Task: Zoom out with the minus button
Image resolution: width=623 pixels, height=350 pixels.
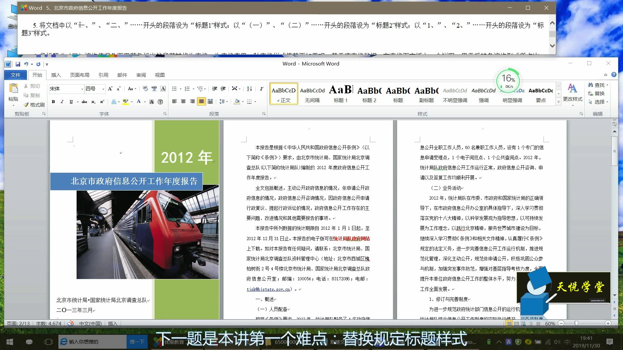Action: (x=561, y=323)
